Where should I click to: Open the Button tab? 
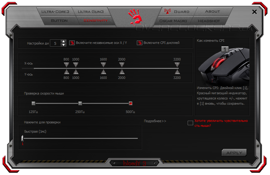(59, 21)
